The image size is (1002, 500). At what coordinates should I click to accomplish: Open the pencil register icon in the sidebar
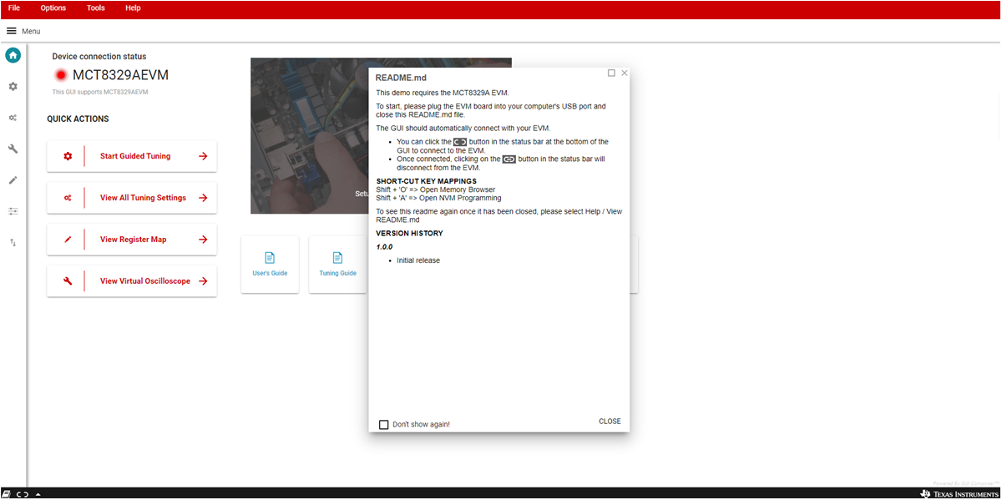(13, 179)
